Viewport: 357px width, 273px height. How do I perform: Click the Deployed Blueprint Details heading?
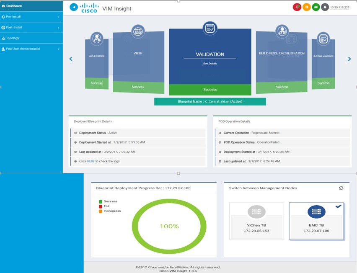tap(93, 121)
